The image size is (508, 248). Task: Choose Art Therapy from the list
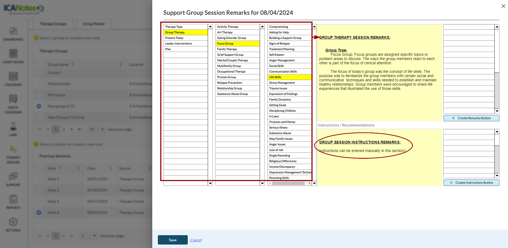[238, 32]
